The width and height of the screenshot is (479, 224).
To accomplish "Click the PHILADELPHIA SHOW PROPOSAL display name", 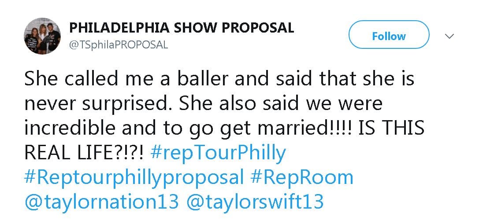I will click(182, 28).
